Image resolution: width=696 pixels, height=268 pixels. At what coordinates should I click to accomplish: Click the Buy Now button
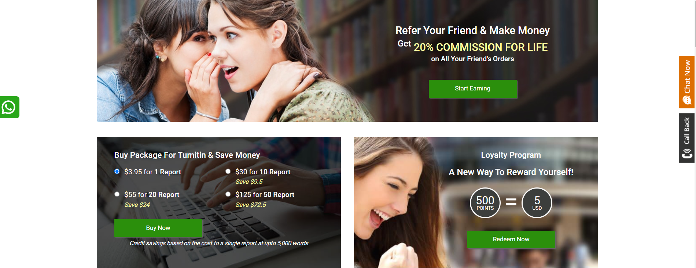coord(158,228)
